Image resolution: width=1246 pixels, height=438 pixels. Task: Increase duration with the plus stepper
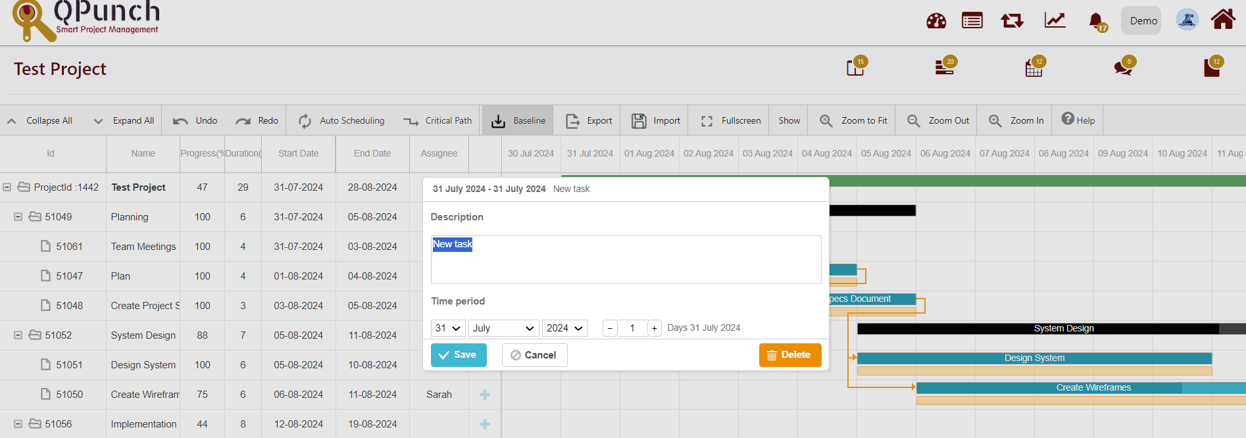(x=655, y=328)
